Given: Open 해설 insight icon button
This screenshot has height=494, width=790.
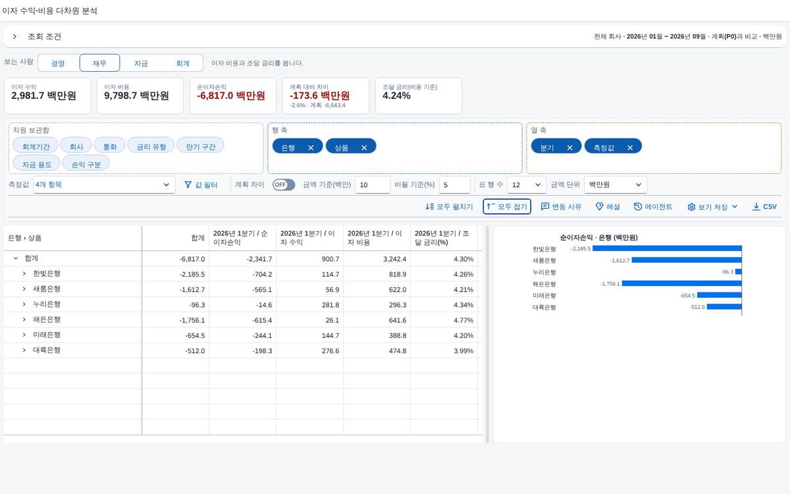Looking at the screenshot, I should click(x=608, y=207).
